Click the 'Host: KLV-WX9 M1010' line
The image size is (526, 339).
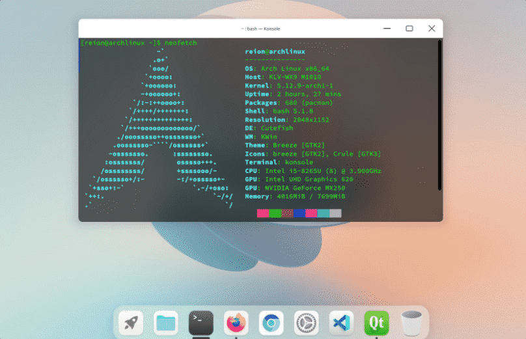[283, 77]
